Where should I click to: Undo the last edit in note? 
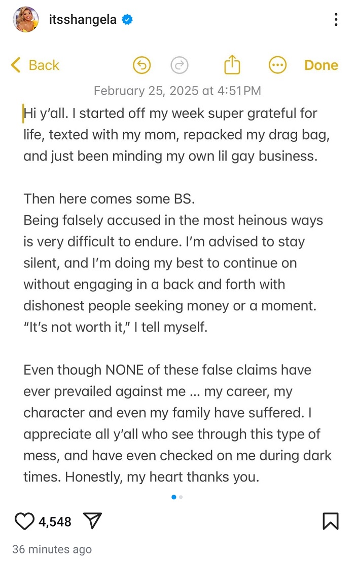point(142,65)
